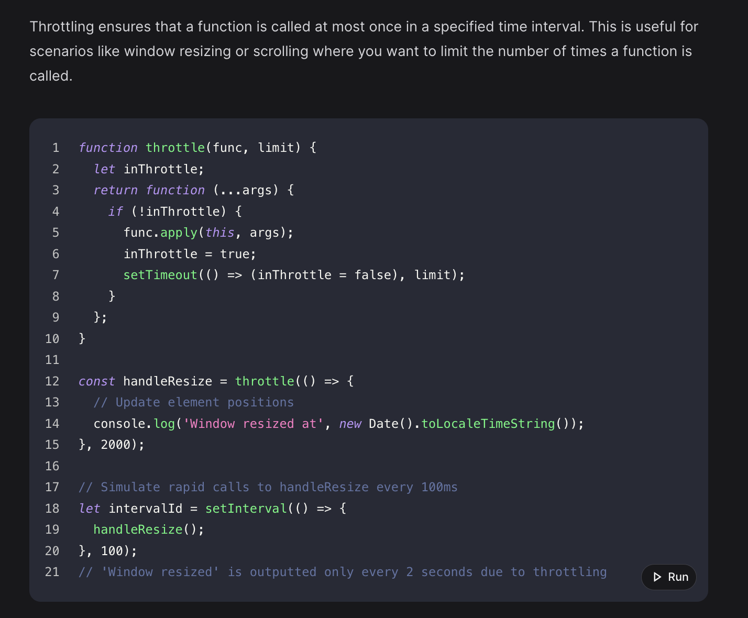The width and height of the screenshot is (748, 618).
Task: Click the '}' closing brace on line 10
Action: [82, 339]
